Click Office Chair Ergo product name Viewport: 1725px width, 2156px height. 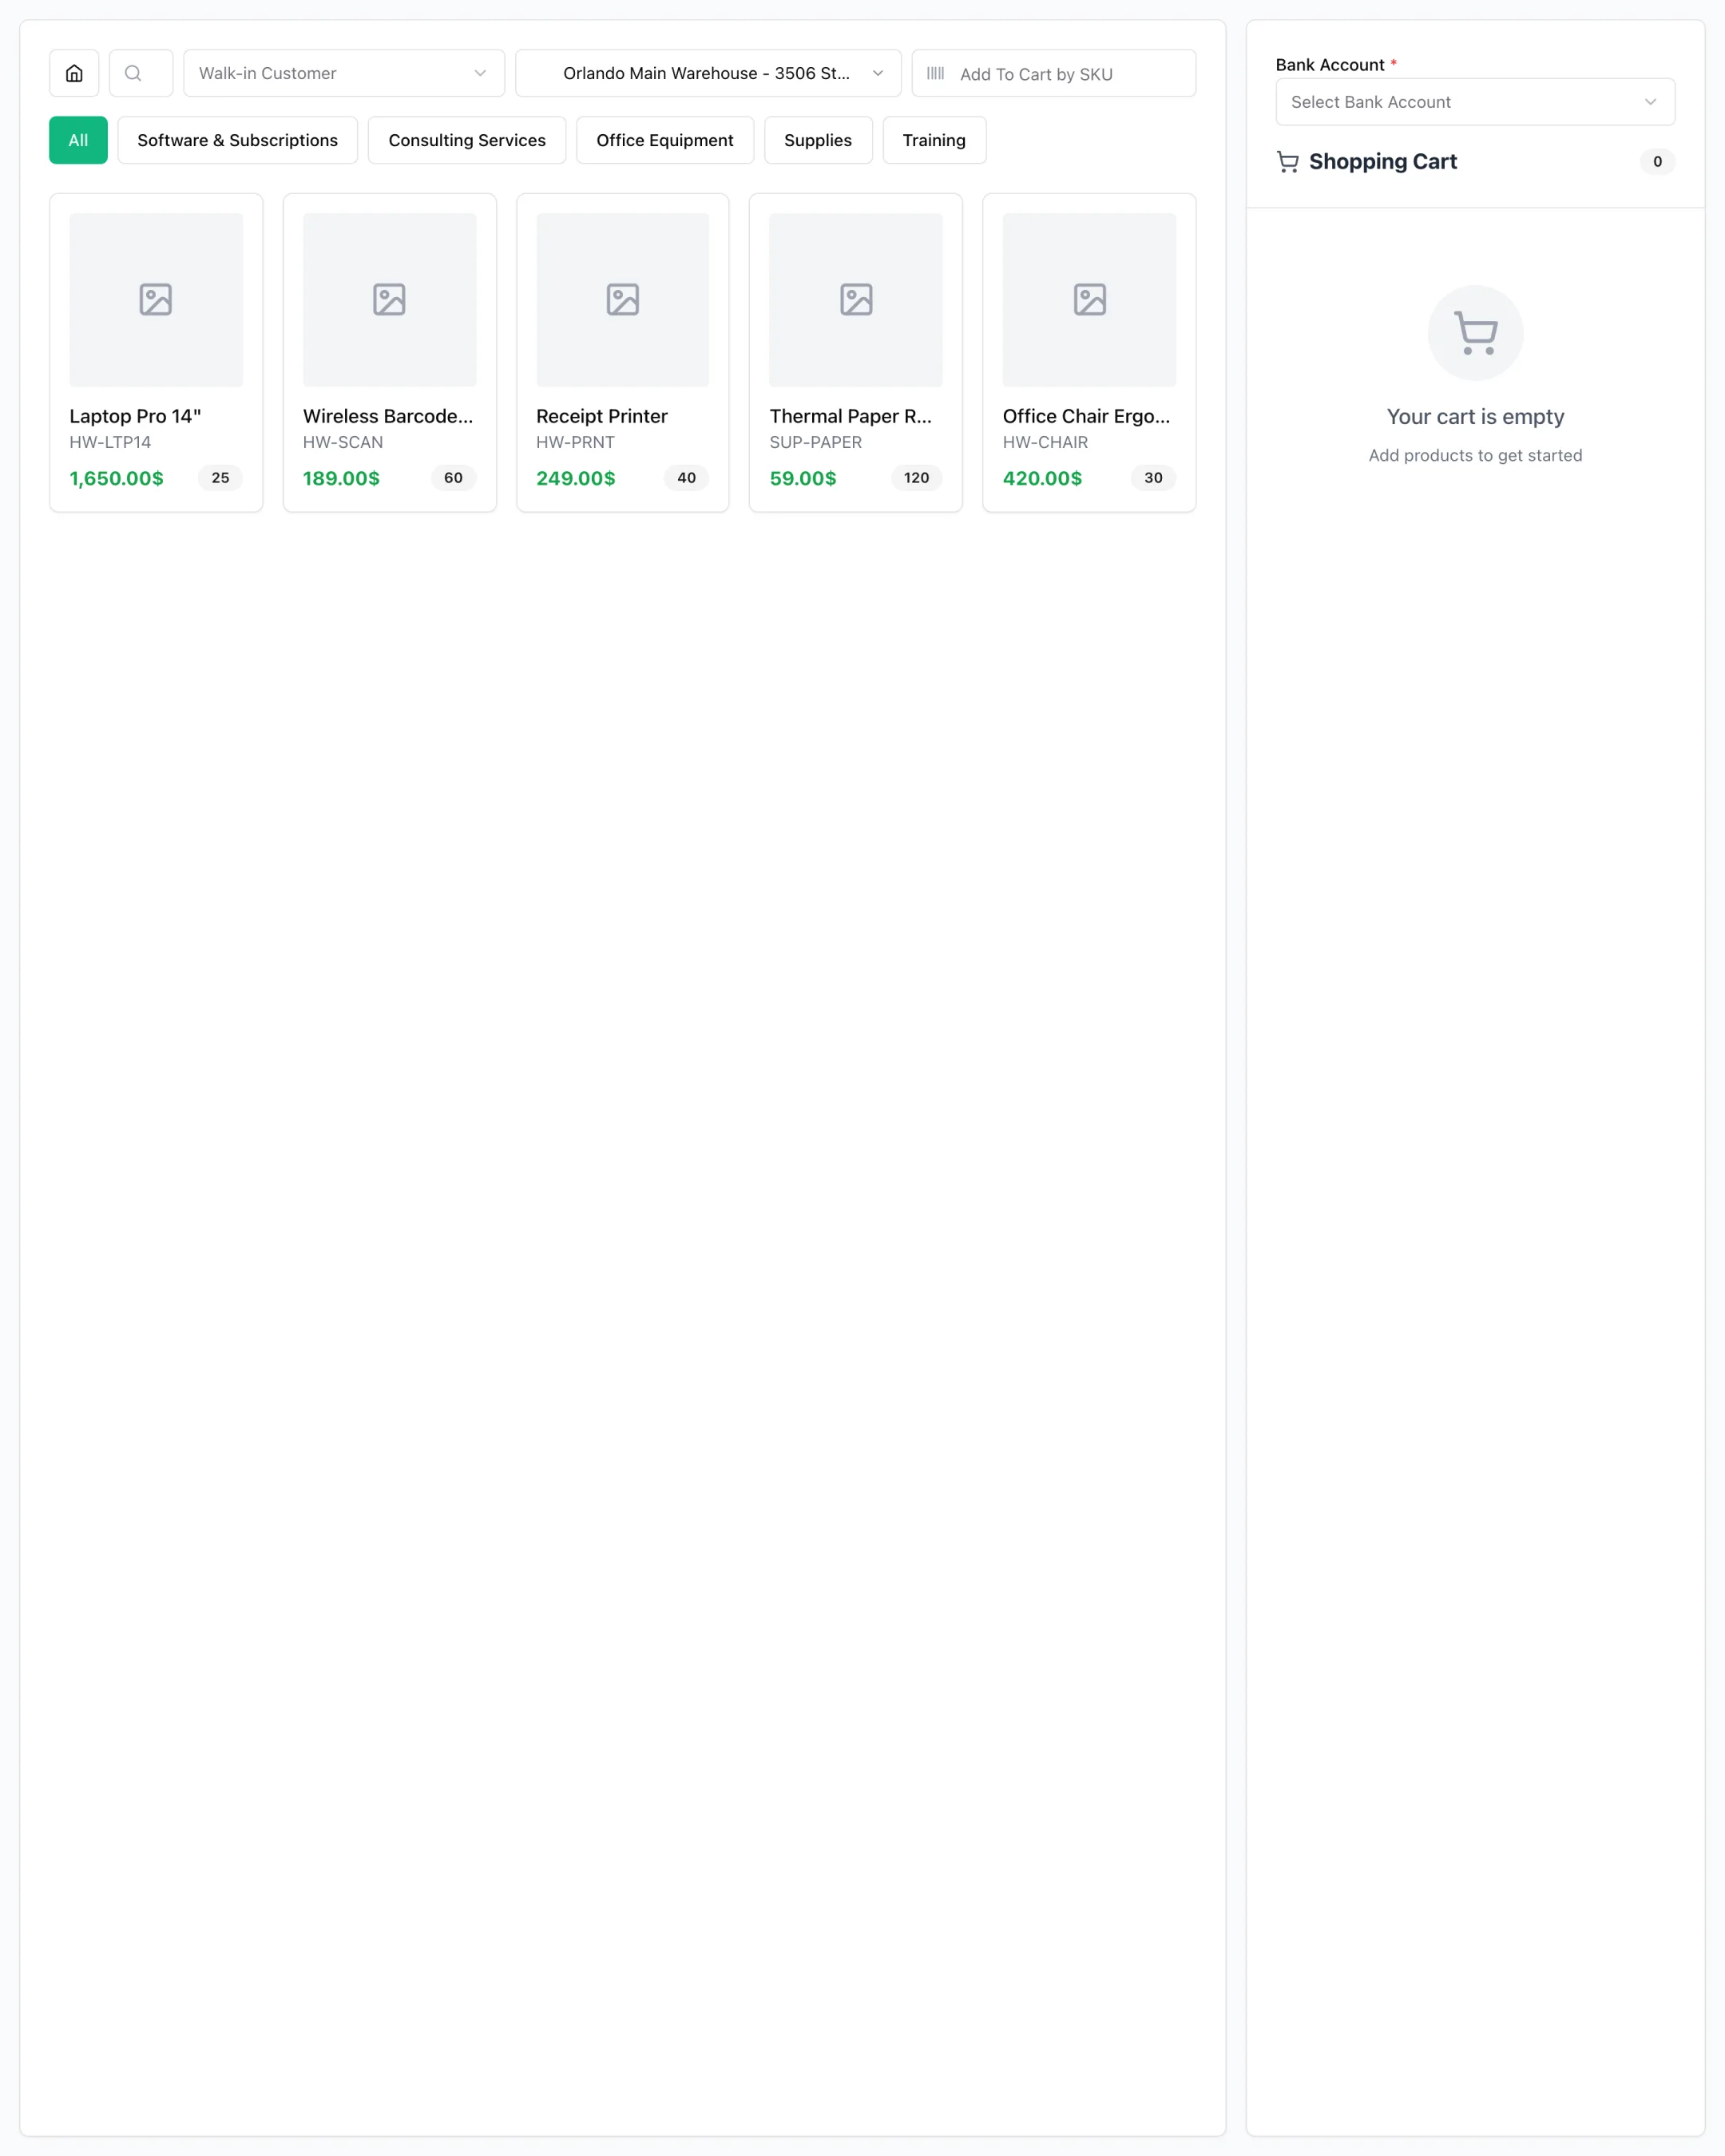pyautogui.click(x=1087, y=416)
